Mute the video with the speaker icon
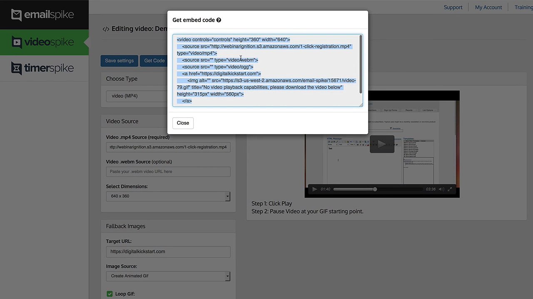Screen dimensions: 533x299 pyautogui.click(x=441, y=189)
